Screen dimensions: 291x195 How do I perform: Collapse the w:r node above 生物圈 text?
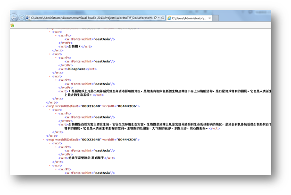point(50,32)
